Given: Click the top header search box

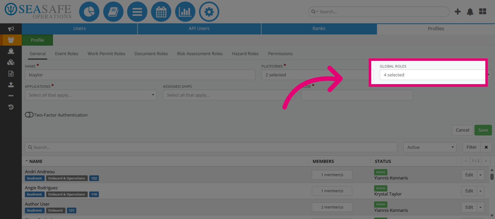Looking at the screenshot, I should pyautogui.click(x=379, y=12).
